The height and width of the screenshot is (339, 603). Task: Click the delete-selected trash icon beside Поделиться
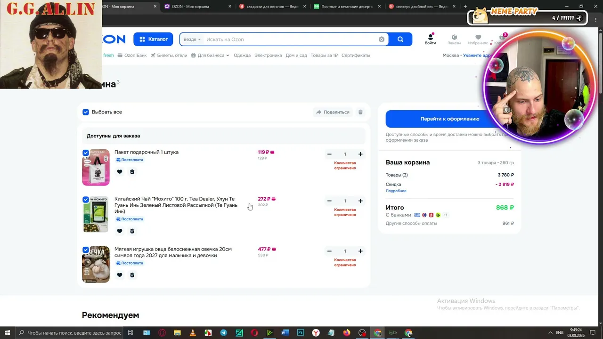(360, 112)
